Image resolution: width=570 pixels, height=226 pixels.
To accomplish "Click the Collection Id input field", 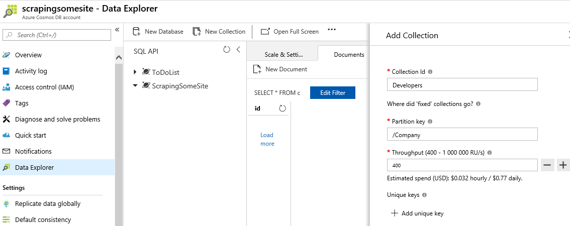I will (x=462, y=85).
